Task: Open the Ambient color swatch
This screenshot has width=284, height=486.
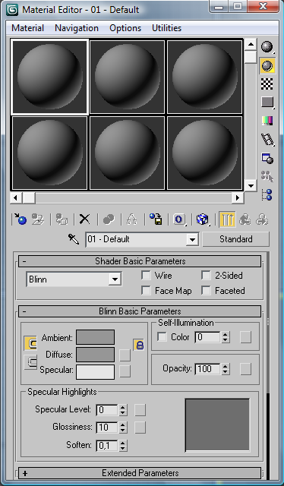Action: click(95, 337)
